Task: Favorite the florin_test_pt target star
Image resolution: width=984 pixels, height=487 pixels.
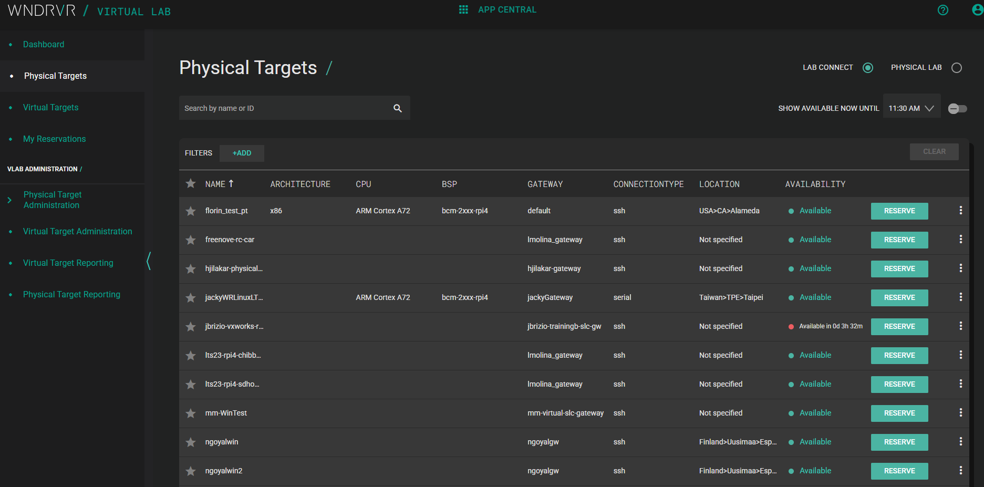Action: 191,211
